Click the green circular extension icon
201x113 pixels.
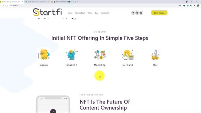pyautogui.click(x=188, y=6)
